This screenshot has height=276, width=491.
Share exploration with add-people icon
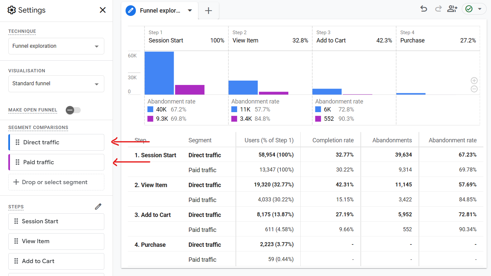[452, 9]
